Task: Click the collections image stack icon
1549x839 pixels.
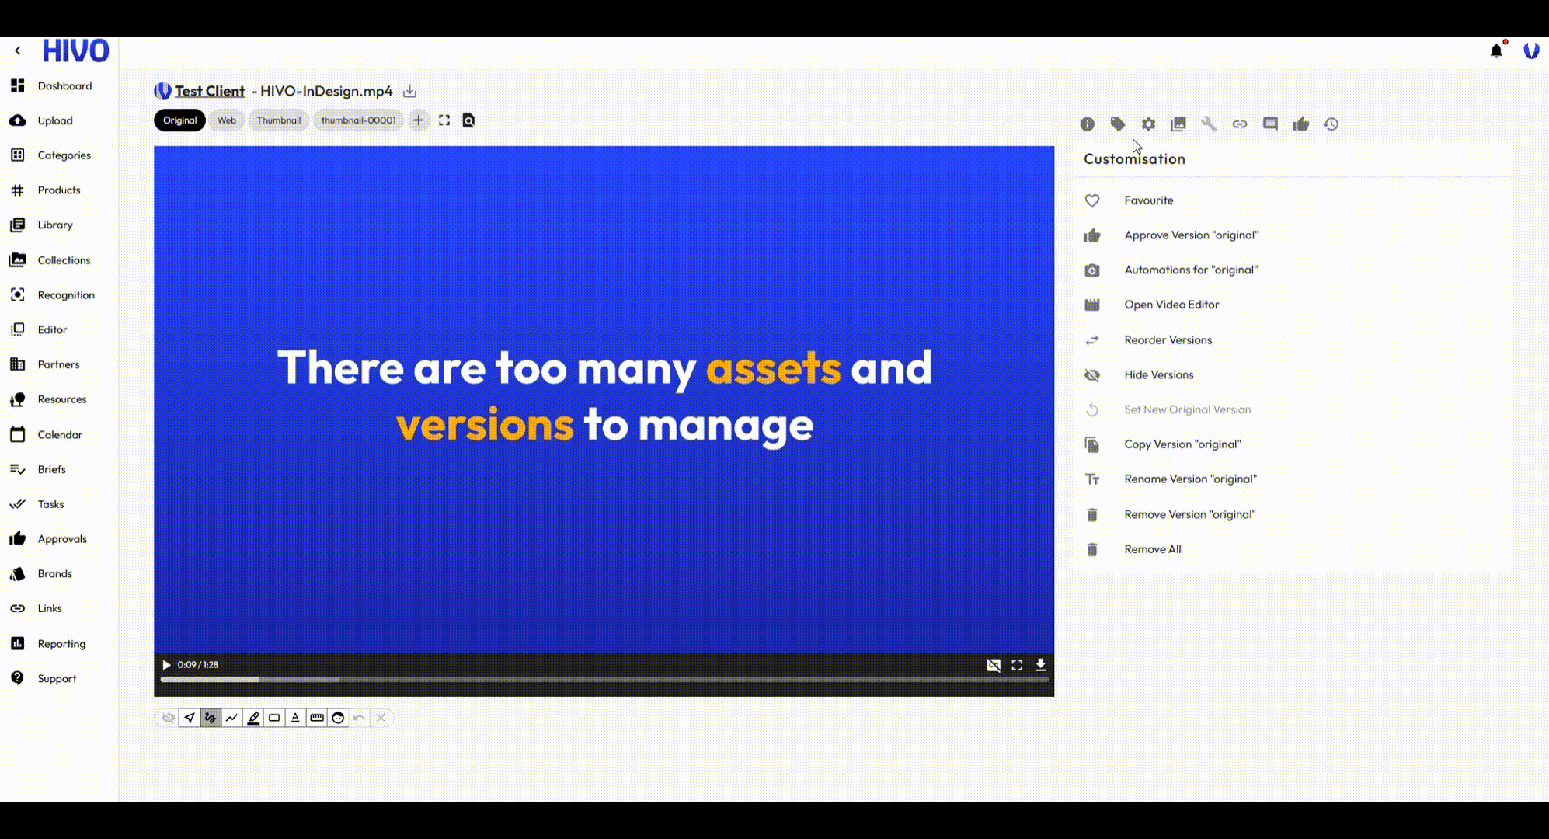Action: [1178, 124]
